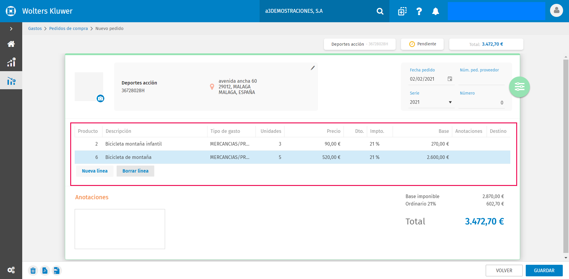Click the GUARDAR button
569x279 pixels.
coord(544,270)
